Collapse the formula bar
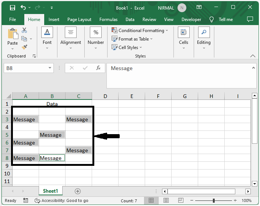The width and height of the screenshot is (260, 206). tap(253, 68)
